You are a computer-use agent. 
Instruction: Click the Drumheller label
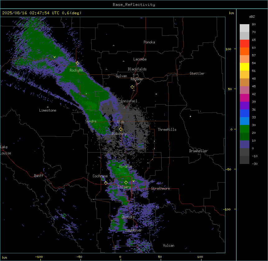198,151
